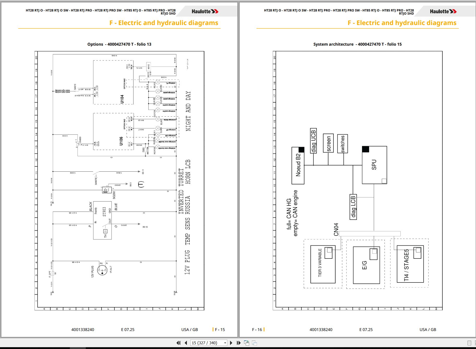Click the 'diag LCB' box
The width and height of the screenshot is (476, 349).
(353, 207)
